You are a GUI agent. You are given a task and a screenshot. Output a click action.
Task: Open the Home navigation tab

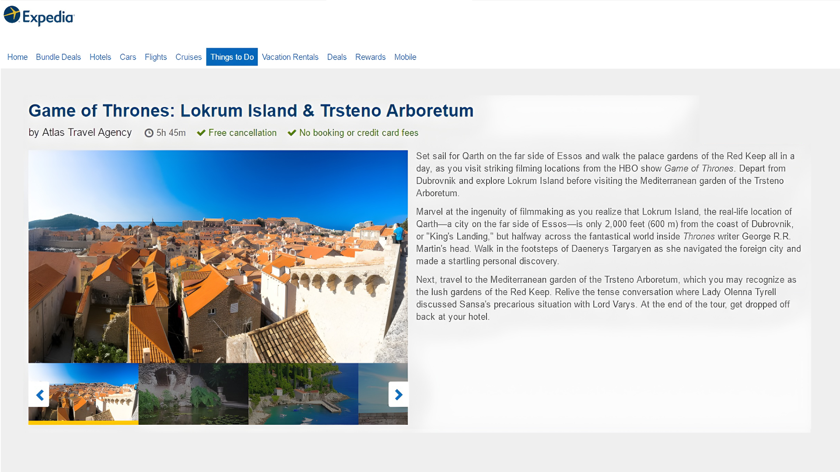pyautogui.click(x=17, y=57)
